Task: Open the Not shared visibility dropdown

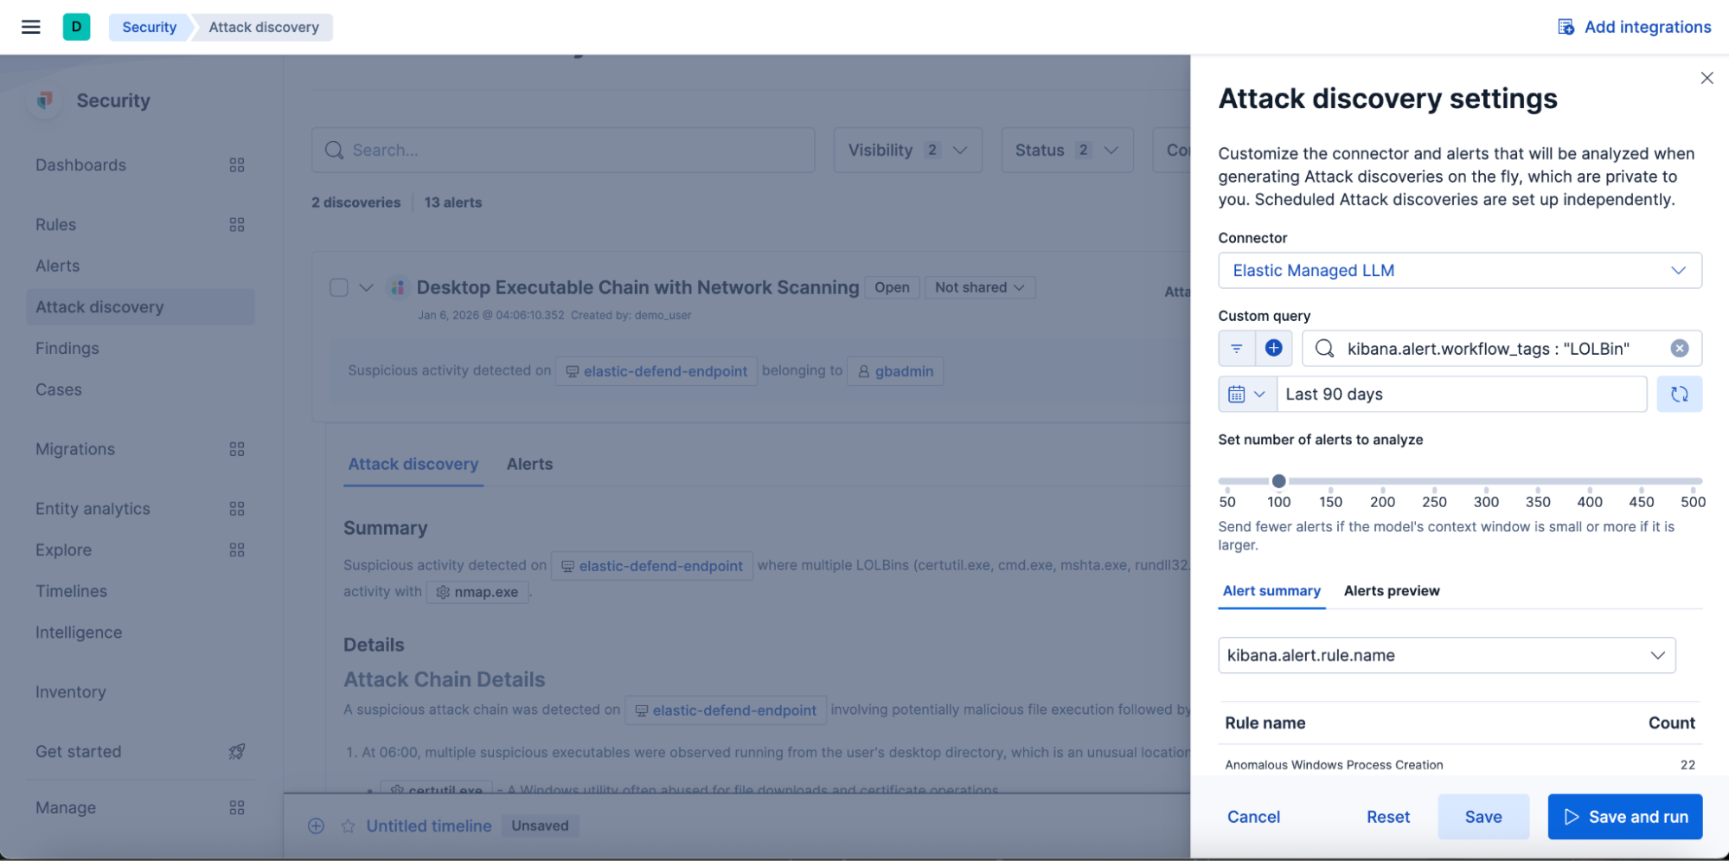Action: [x=980, y=287]
